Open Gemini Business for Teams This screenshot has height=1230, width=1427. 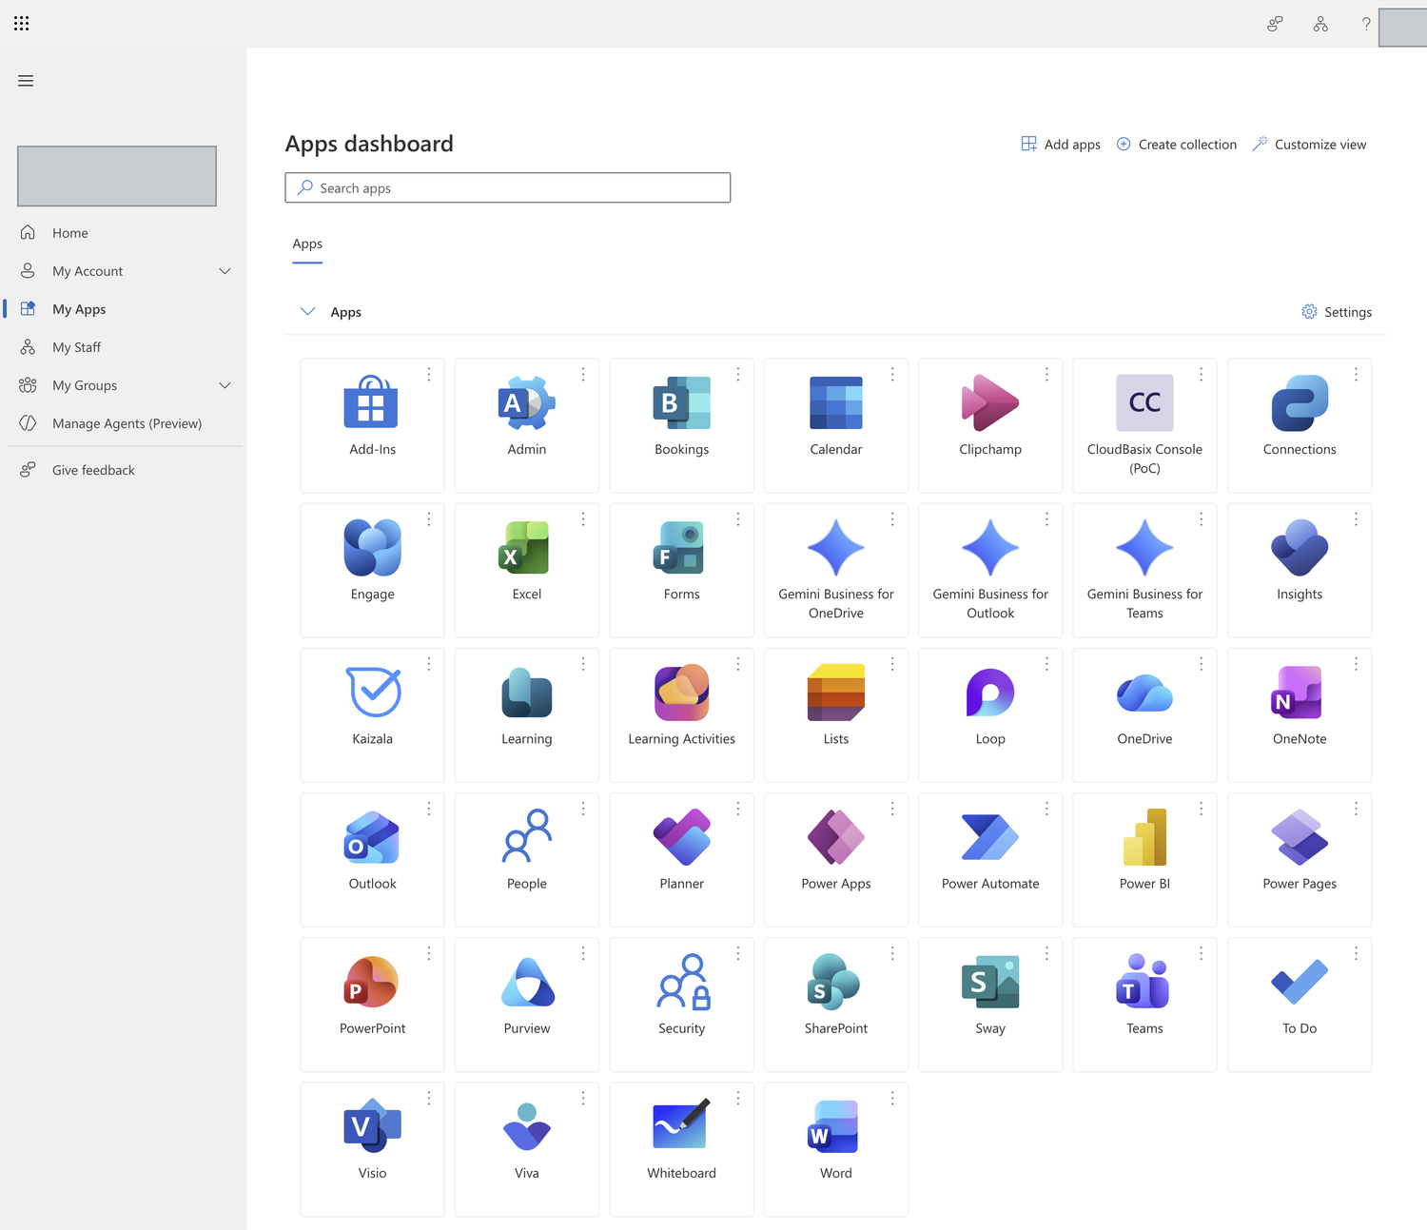click(x=1144, y=570)
